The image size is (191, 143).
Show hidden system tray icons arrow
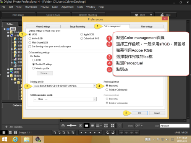(x=154, y=140)
